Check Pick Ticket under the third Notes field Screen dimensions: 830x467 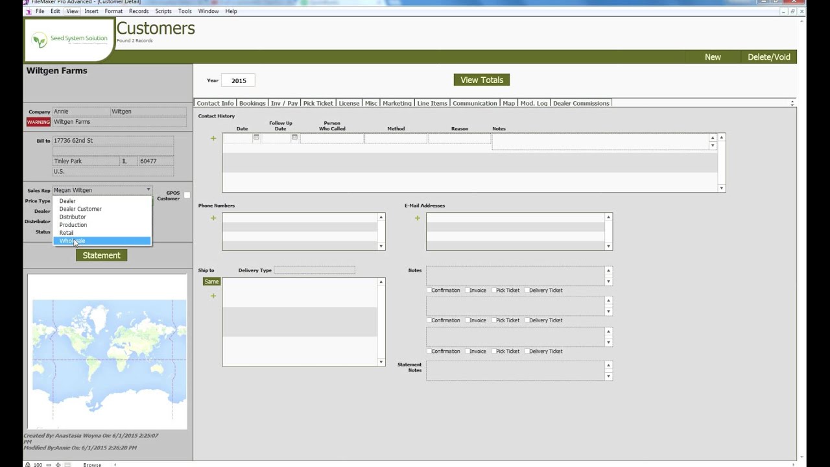point(493,351)
